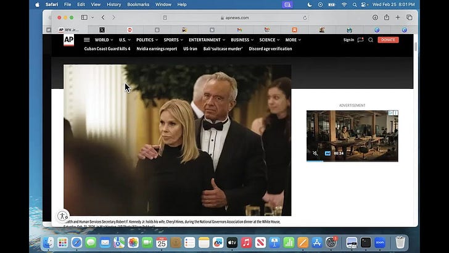Open Messages from the Dock

coord(91,243)
